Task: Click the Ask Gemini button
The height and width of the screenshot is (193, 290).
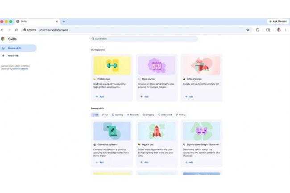Action: click(x=278, y=21)
